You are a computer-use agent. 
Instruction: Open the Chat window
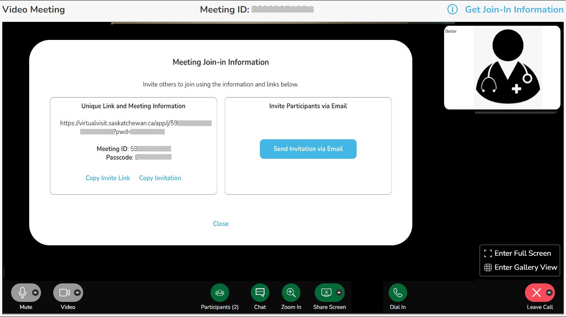pos(260,293)
